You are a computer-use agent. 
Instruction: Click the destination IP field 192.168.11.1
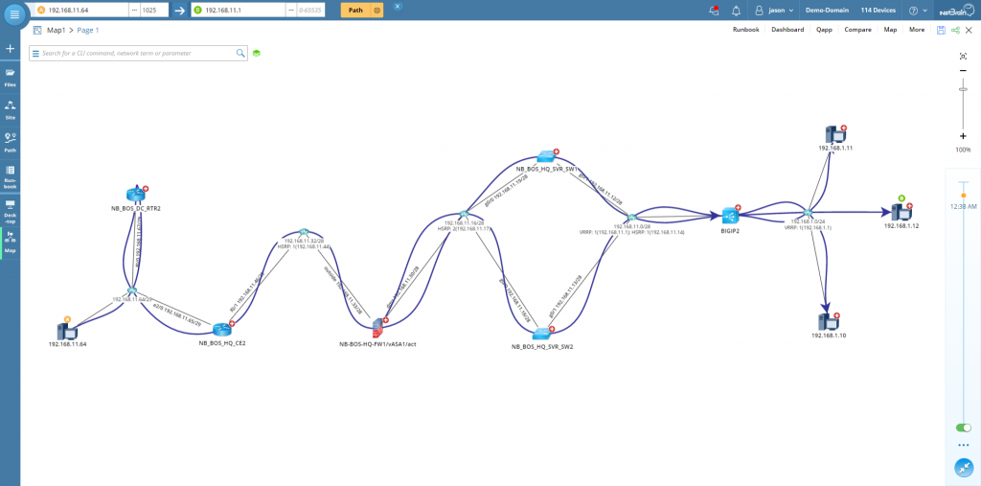pyautogui.click(x=238, y=10)
